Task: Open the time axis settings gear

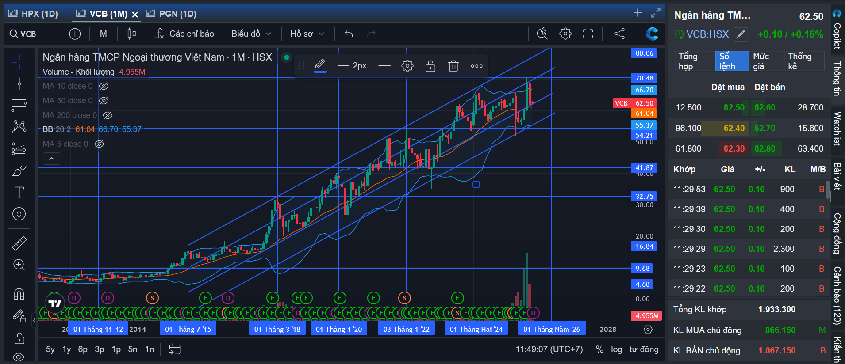Action: coord(648,330)
